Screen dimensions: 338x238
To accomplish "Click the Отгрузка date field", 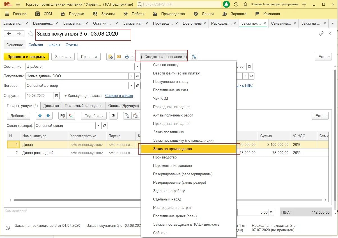I will click(39, 96).
